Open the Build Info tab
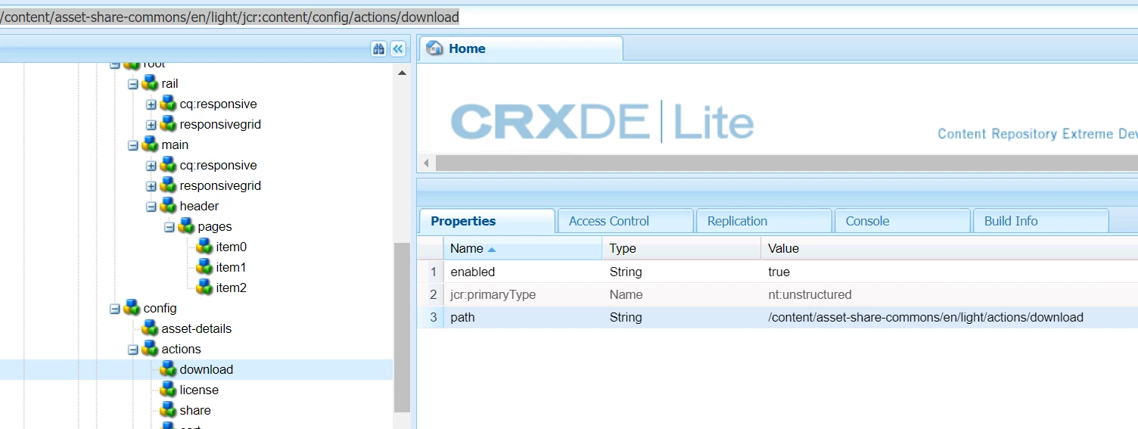 coord(1040,221)
